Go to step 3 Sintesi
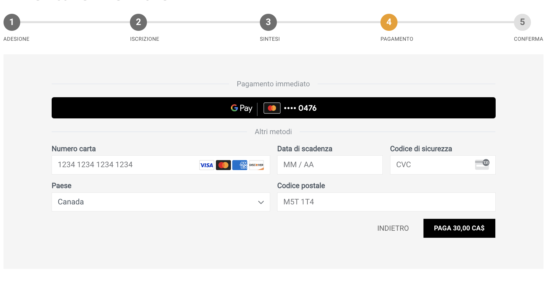The image size is (555, 283). click(268, 22)
